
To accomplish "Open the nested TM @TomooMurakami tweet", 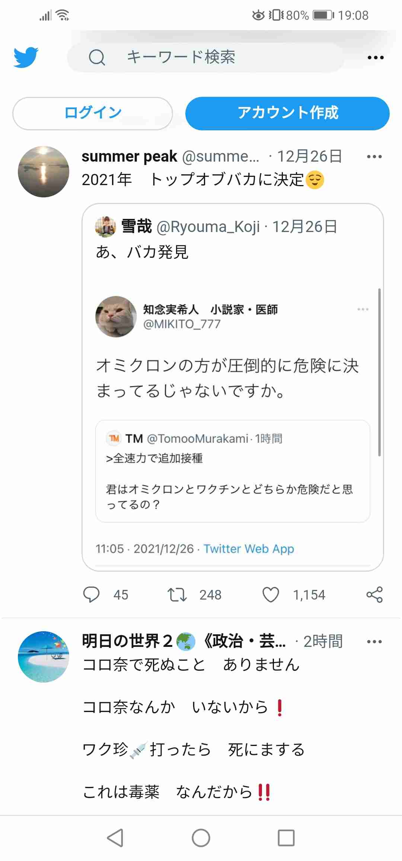I will pyautogui.click(x=233, y=471).
